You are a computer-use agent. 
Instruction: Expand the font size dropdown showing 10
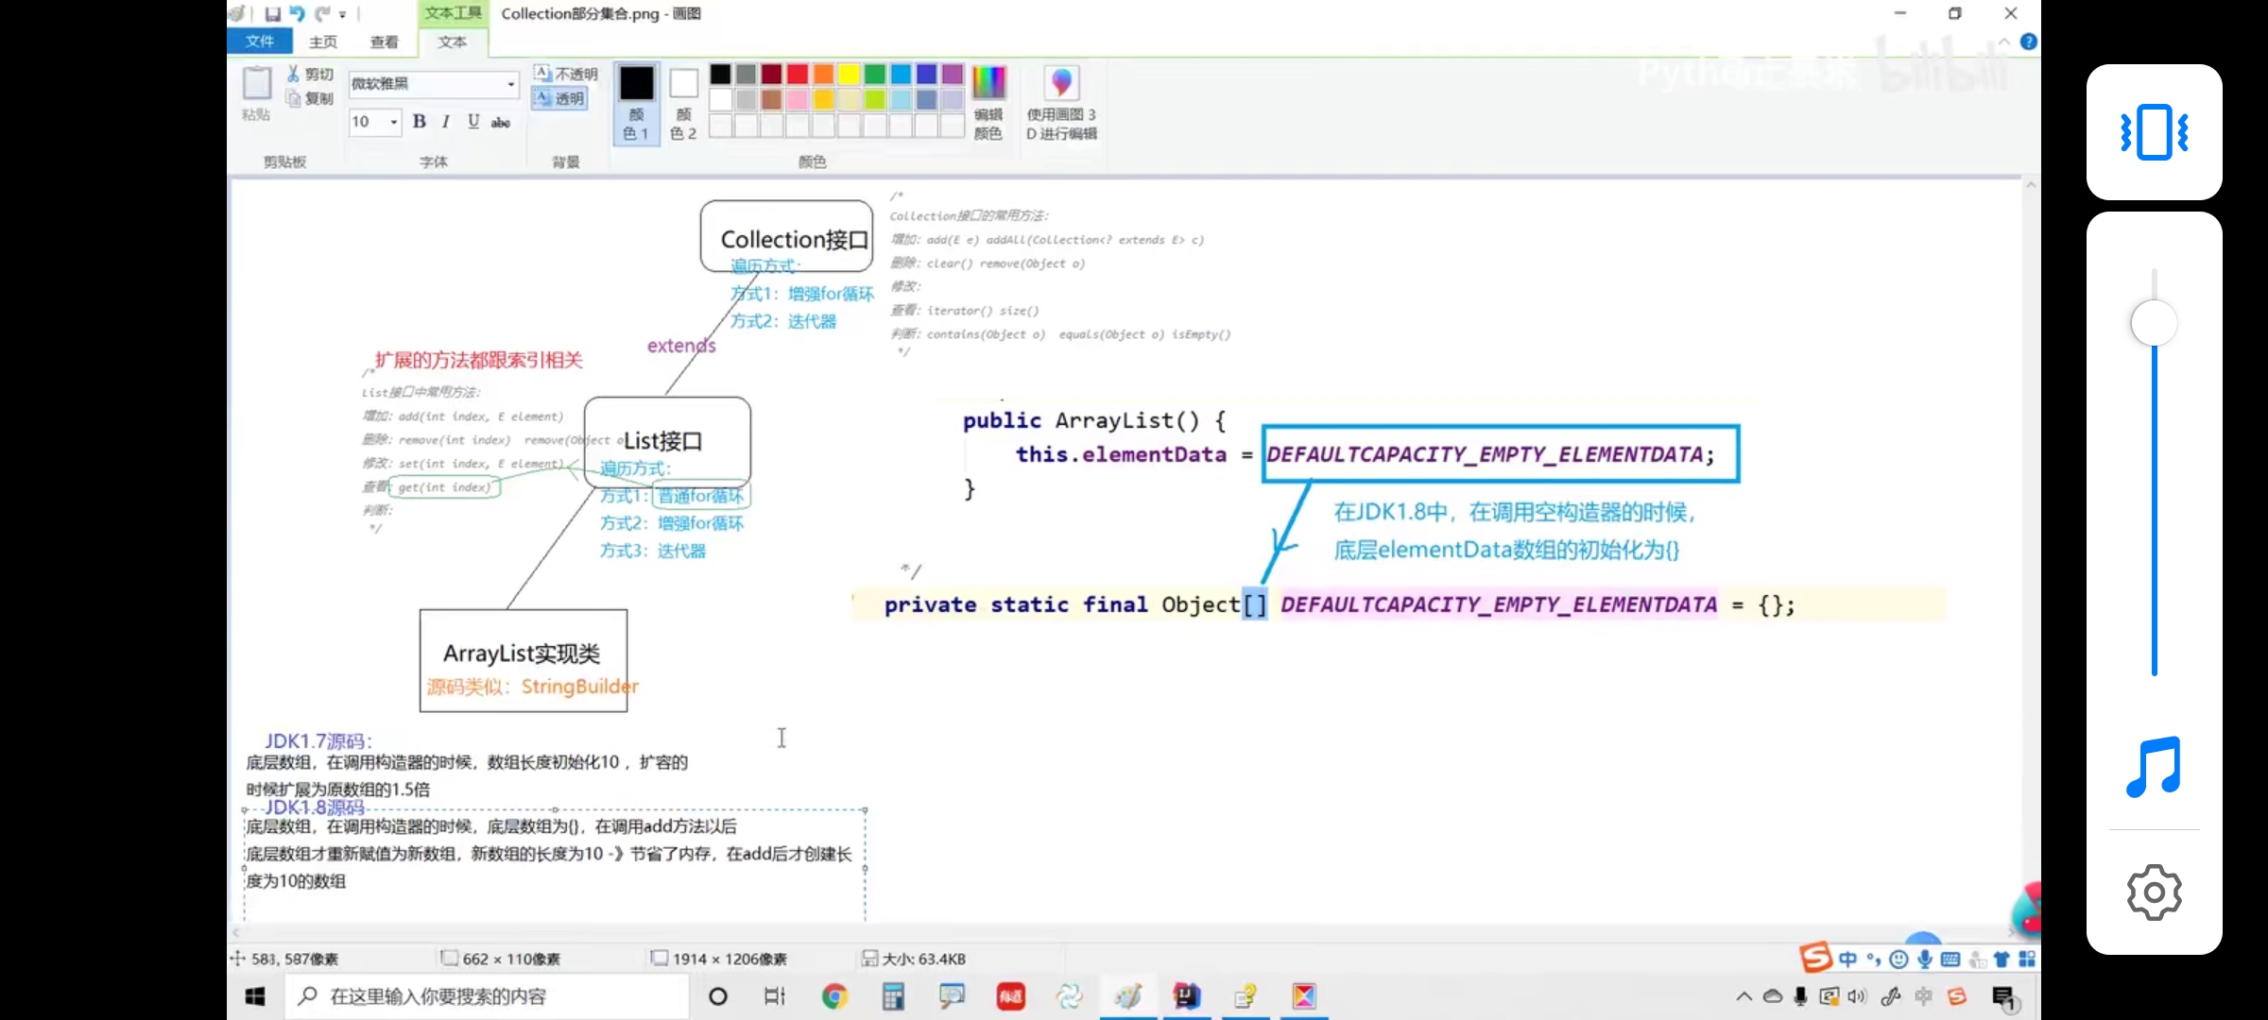394,122
